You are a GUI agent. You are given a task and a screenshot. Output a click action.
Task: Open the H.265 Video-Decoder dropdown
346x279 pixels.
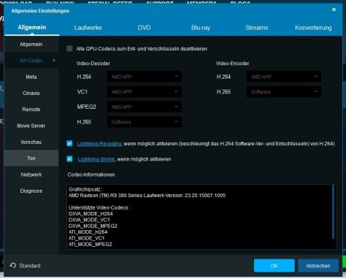click(x=144, y=122)
